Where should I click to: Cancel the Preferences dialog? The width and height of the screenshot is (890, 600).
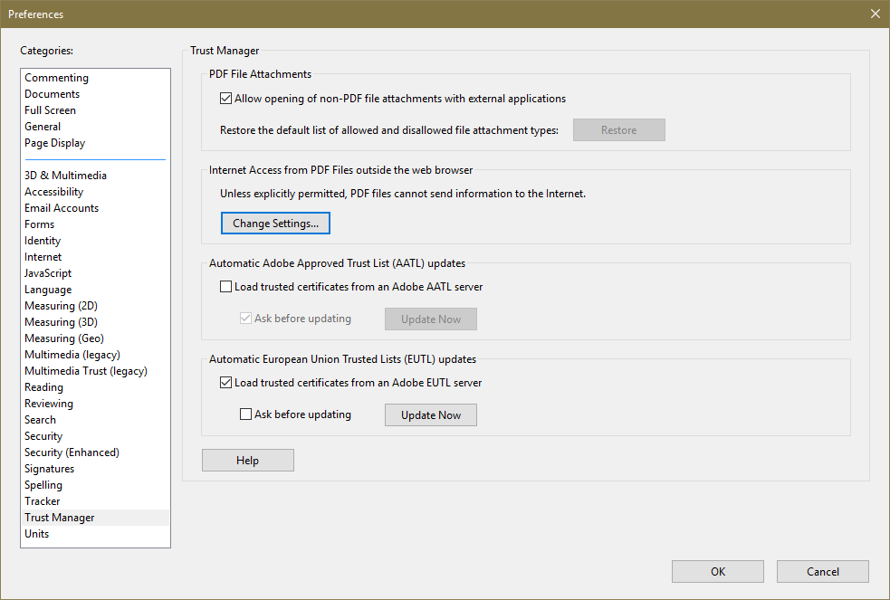[x=822, y=571]
